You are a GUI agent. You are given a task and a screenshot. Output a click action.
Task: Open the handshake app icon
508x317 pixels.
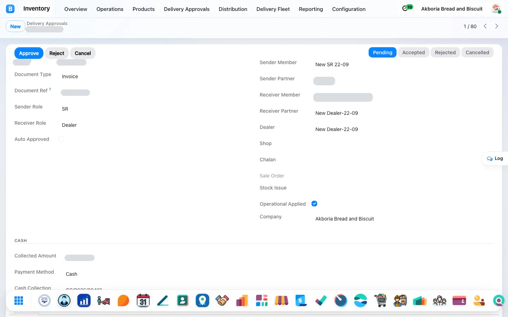coord(222,301)
